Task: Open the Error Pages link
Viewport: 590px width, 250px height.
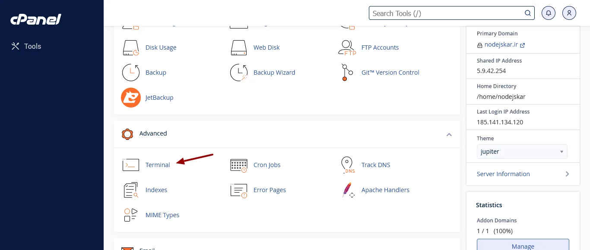Action: coord(270,190)
